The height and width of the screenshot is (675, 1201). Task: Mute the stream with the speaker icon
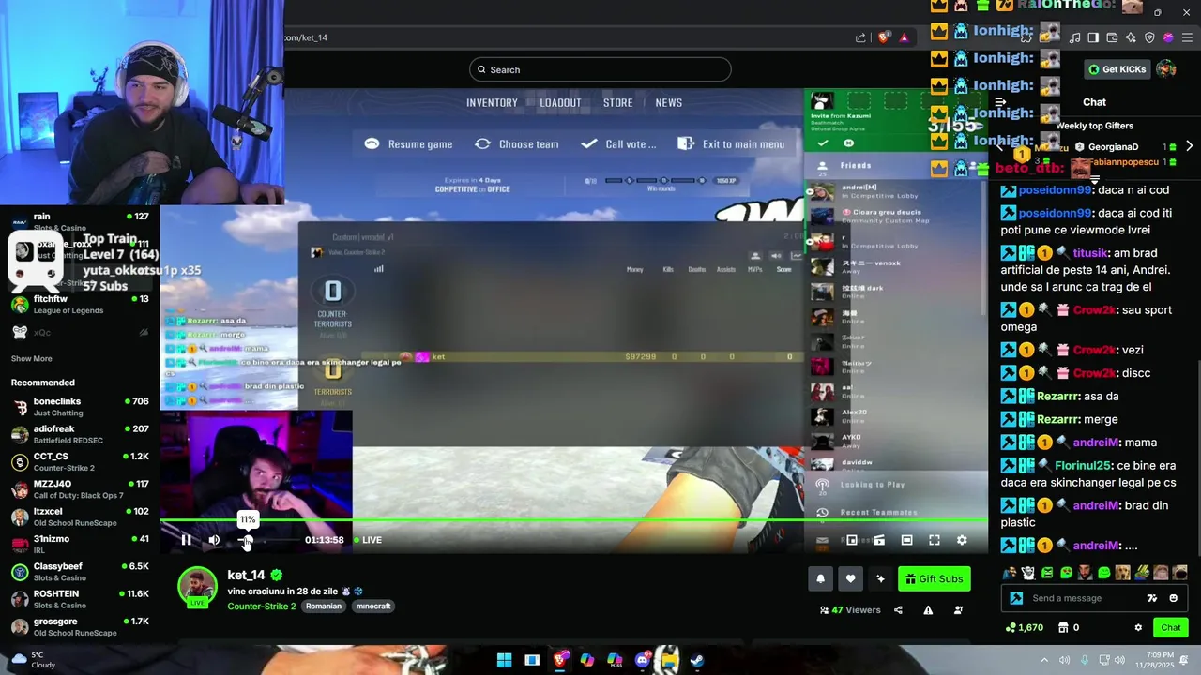[214, 540]
